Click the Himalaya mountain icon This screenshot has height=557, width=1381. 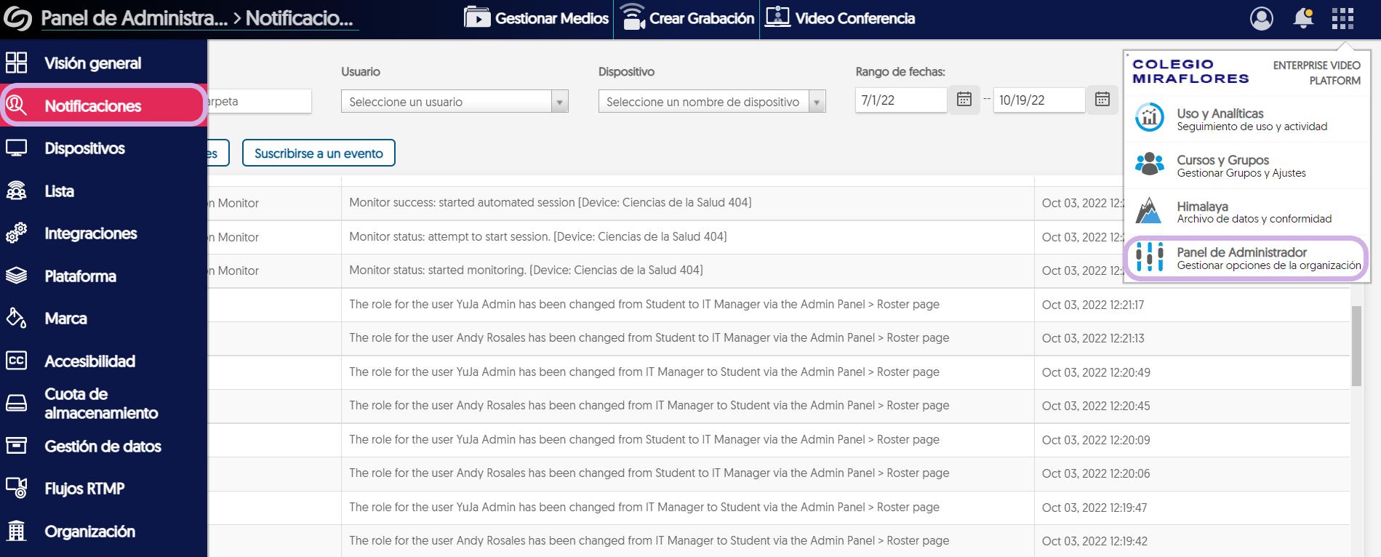tap(1150, 210)
